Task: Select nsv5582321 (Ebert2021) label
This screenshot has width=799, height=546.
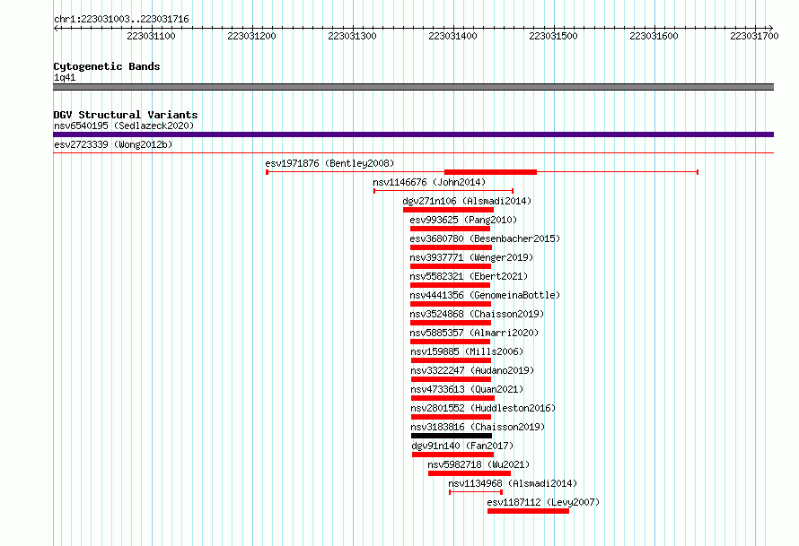Action: tap(469, 276)
